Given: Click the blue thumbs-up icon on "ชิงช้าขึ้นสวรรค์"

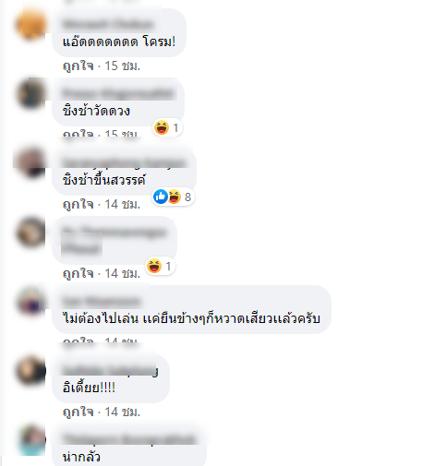Looking at the screenshot, I should 161,197.
